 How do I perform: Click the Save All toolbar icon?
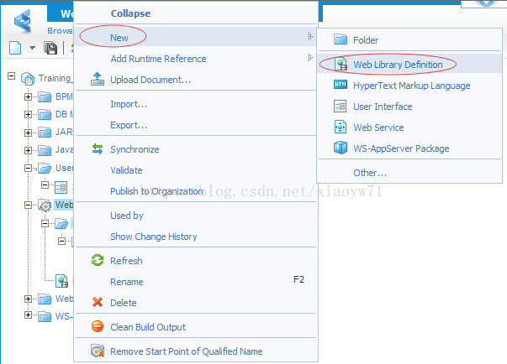50,48
